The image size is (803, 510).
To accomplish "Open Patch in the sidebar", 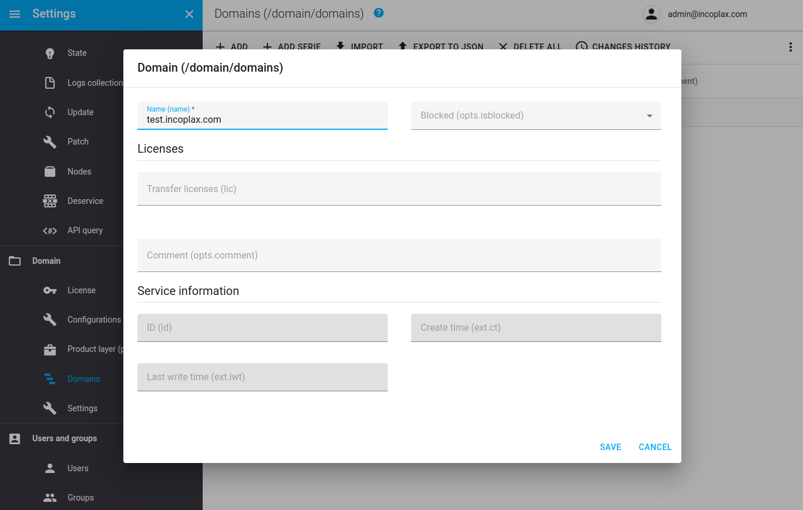I will tap(78, 142).
